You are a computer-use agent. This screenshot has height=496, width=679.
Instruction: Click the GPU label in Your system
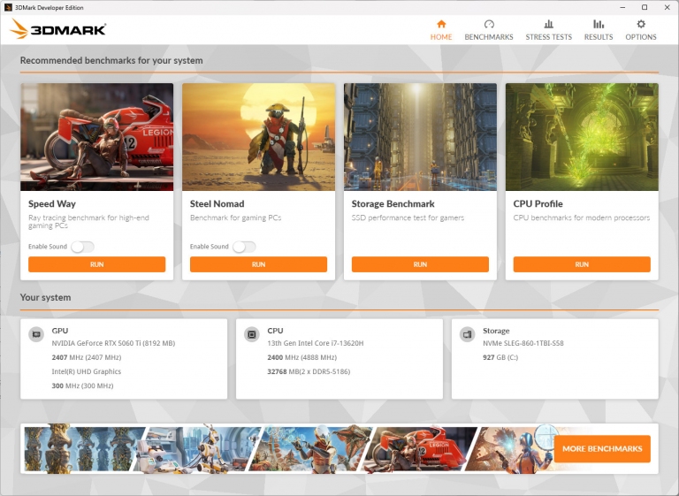coord(60,331)
